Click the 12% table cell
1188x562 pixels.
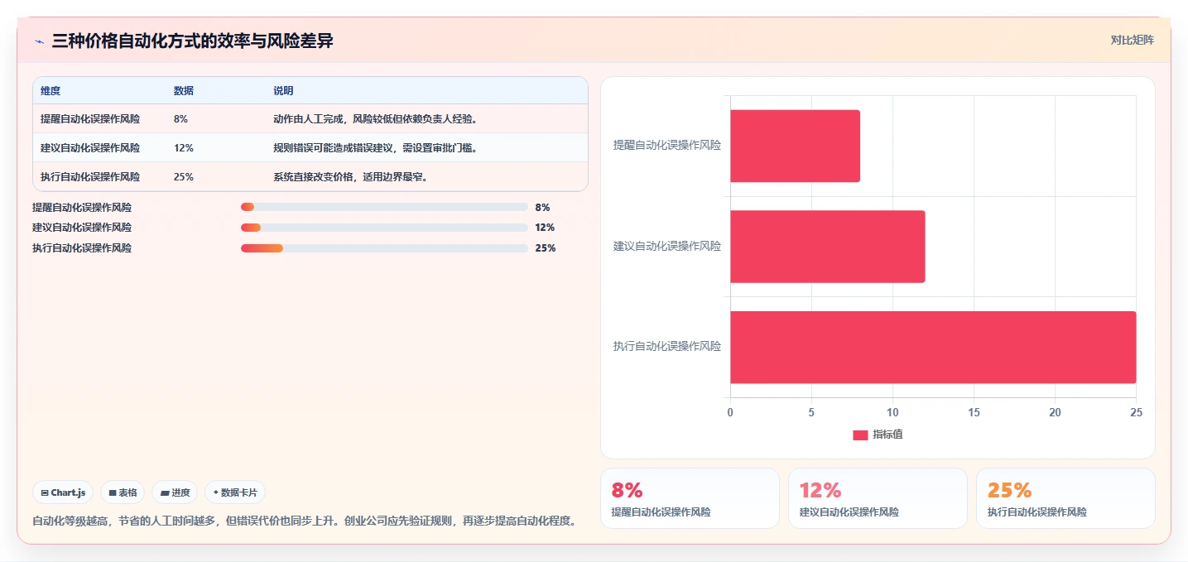[x=184, y=148]
